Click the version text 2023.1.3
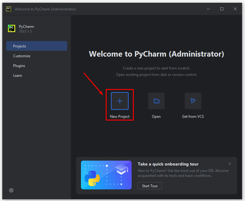245x201 pixels. (x=25, y=31)
